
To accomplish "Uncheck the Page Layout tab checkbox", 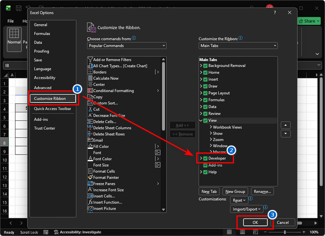I will click(x=206, y=93).
